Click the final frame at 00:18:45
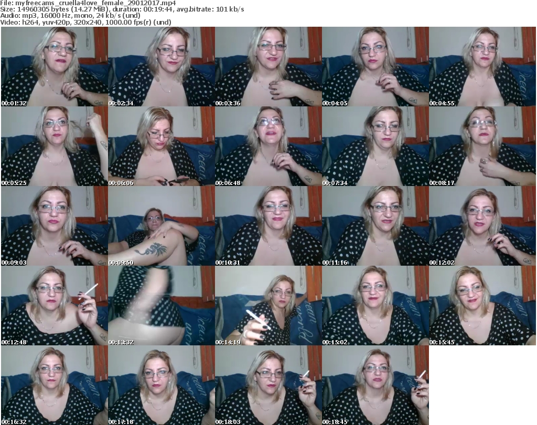Viewport: 537px width, 425px height. tap(375, 385)
